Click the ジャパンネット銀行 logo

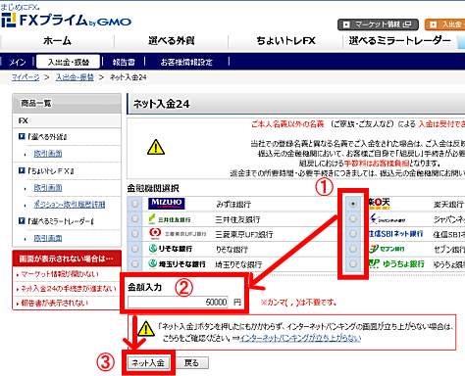pos(387,219)
